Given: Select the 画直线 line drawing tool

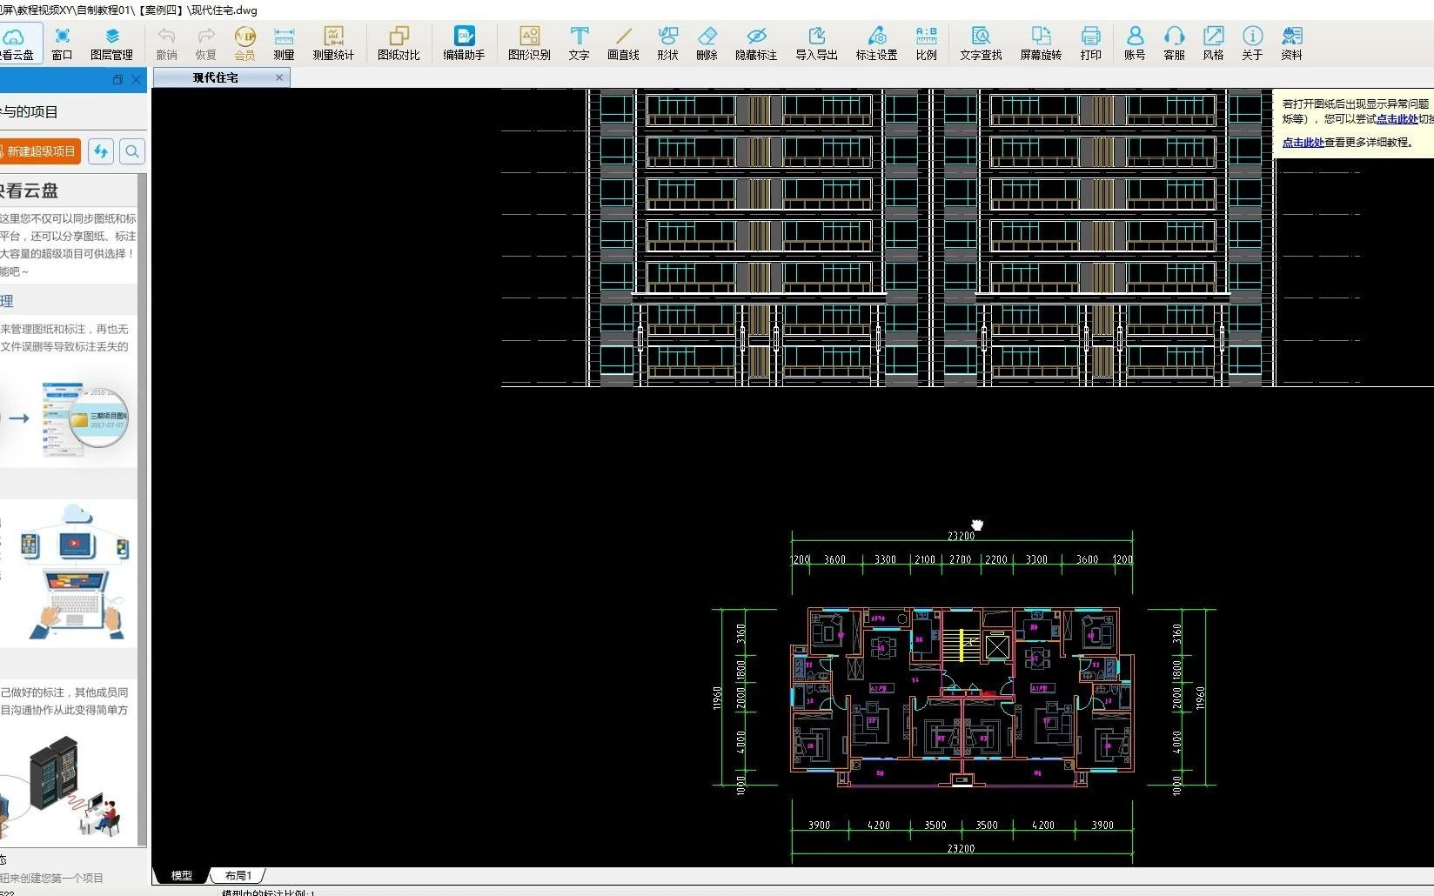Looking at the screenshot, I should click(x=623, y=43).
